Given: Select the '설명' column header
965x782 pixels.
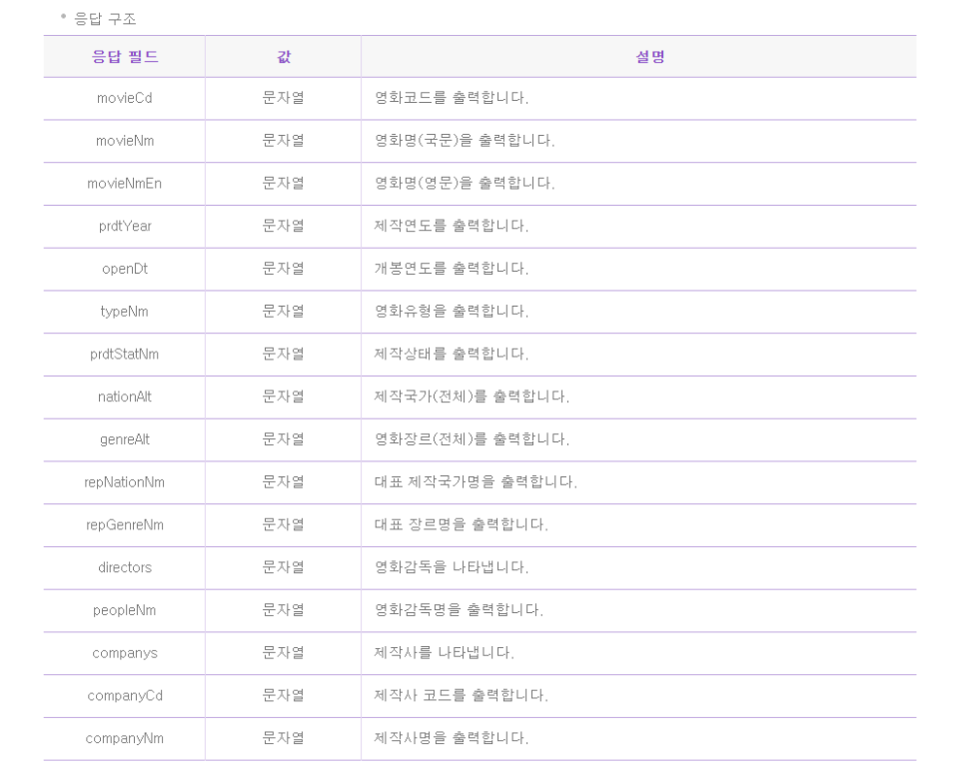Looking at the screenshot, I should pyautogui.click(x=650, y=57).
